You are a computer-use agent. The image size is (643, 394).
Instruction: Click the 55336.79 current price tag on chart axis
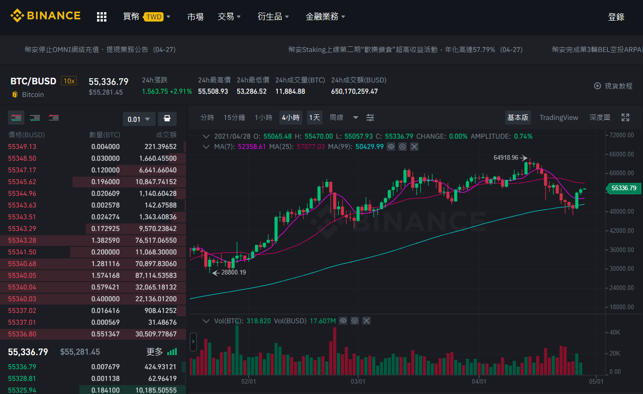coord(623,188)
